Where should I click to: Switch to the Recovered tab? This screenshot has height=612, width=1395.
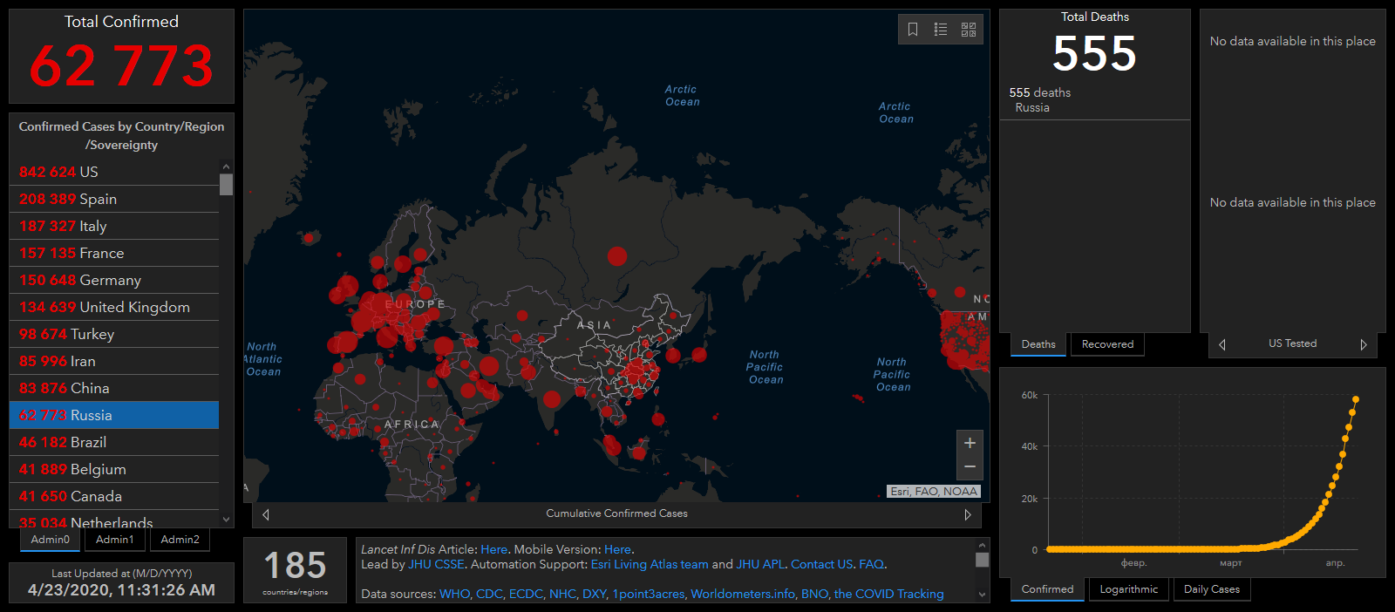tap(1107, 344)
